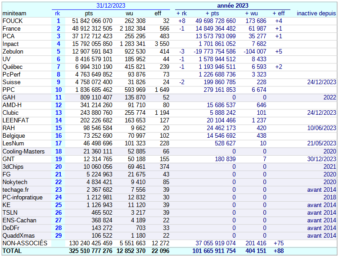Click the FOUCK miniteam name

point(13,21)
